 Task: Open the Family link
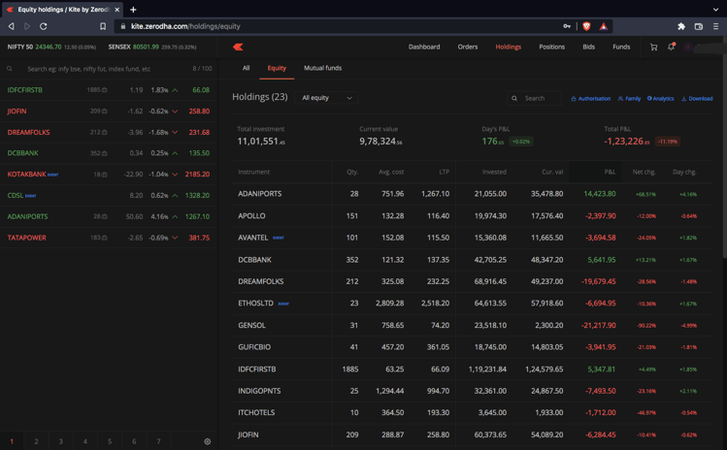click(629, 99)
